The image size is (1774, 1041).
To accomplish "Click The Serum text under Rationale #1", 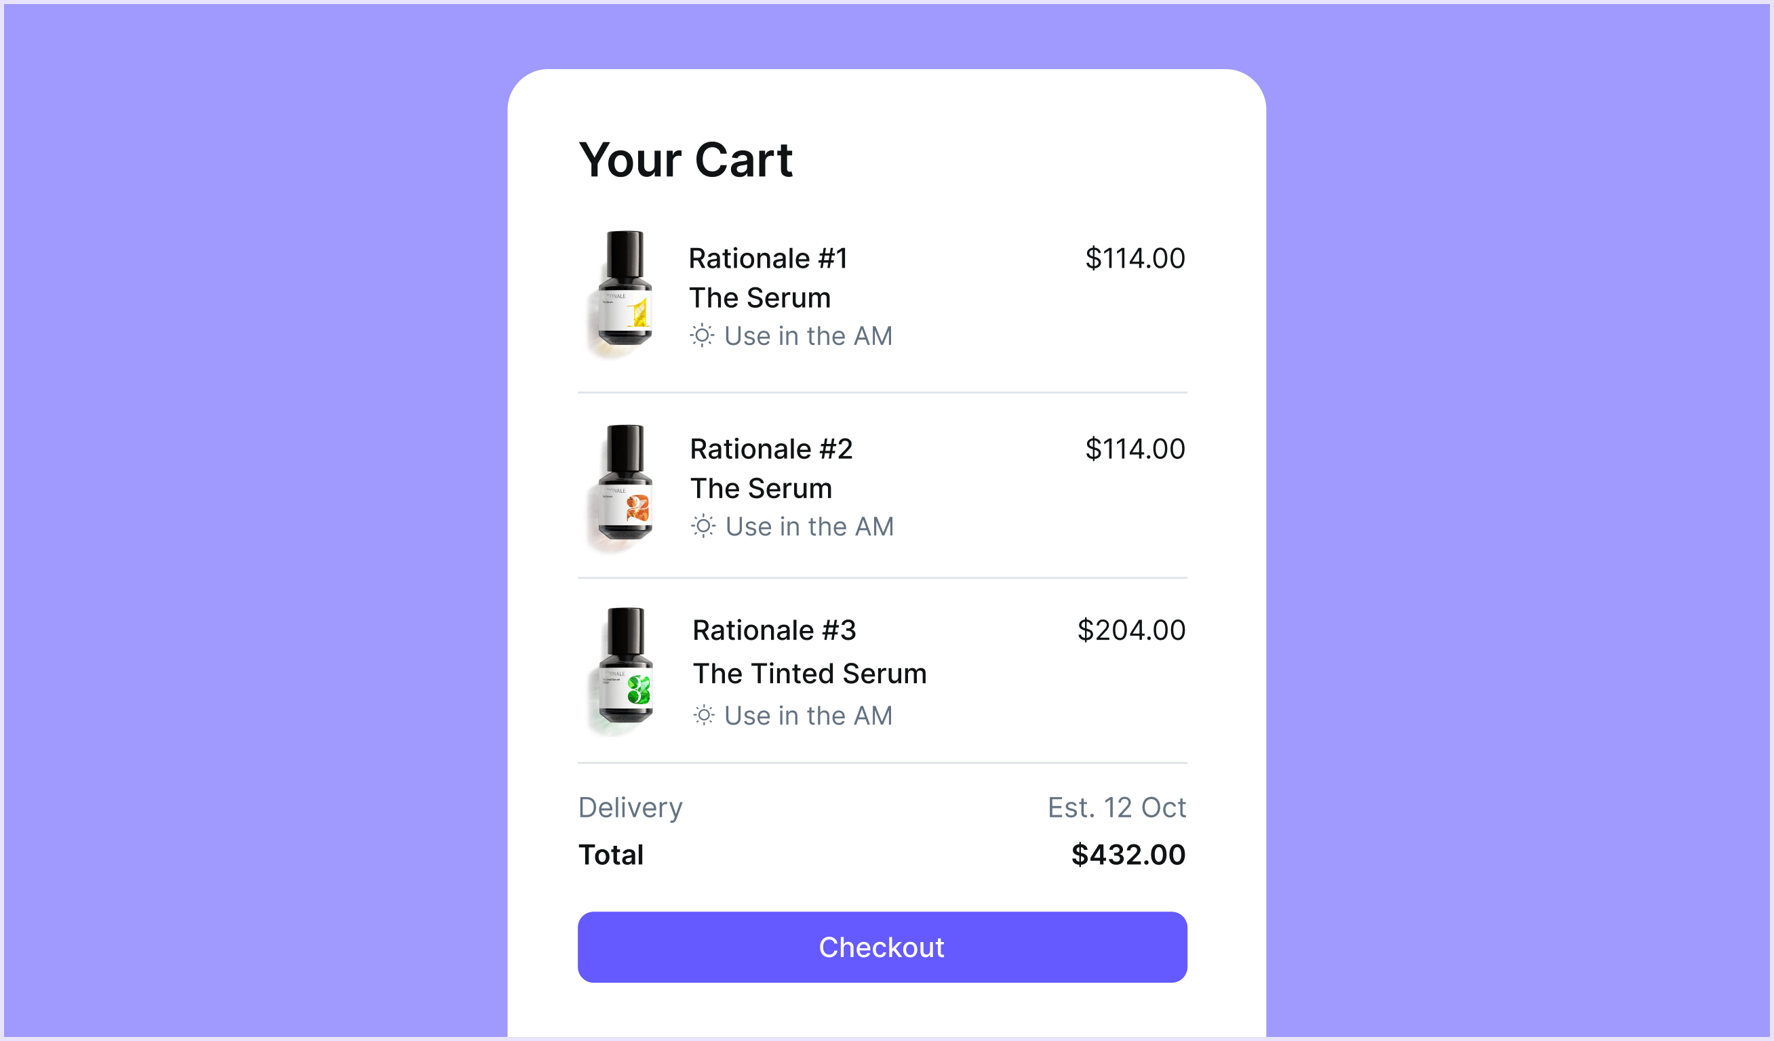I will [x=760, y=298].
